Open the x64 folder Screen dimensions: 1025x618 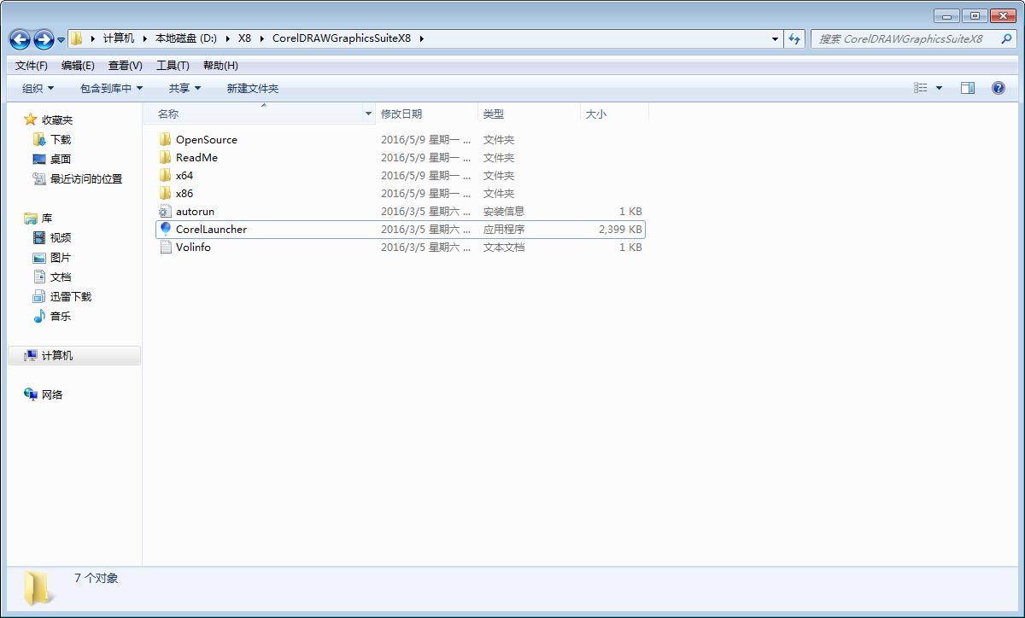(x=186, y=175)
